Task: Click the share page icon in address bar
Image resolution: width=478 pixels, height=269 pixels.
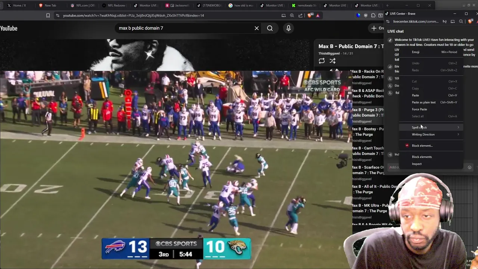Action: (x=301, y=15)
